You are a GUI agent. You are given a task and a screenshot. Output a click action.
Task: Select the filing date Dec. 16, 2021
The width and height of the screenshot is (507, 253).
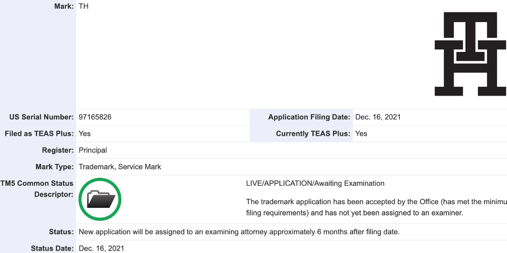(378, 117)
